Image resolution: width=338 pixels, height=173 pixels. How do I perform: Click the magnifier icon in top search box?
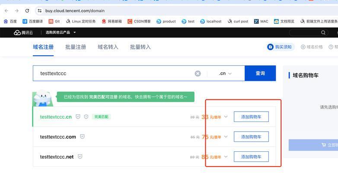click(323, 32)
